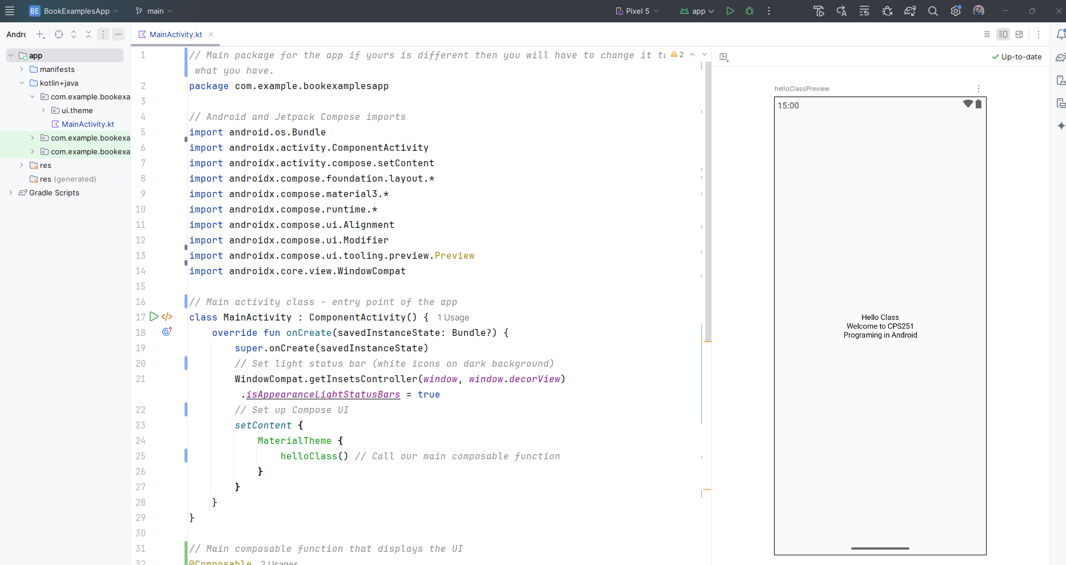Open the Pixel 5 device dropdown
The image size is (1066, 565).
click(x=638, y=11)
